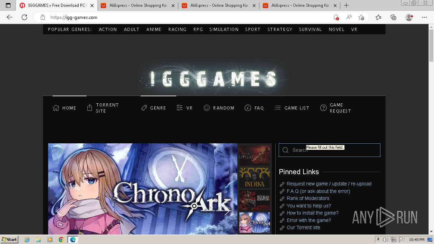Select the top slider thumbnail
The image size is (434, 244).
(255, 155)
